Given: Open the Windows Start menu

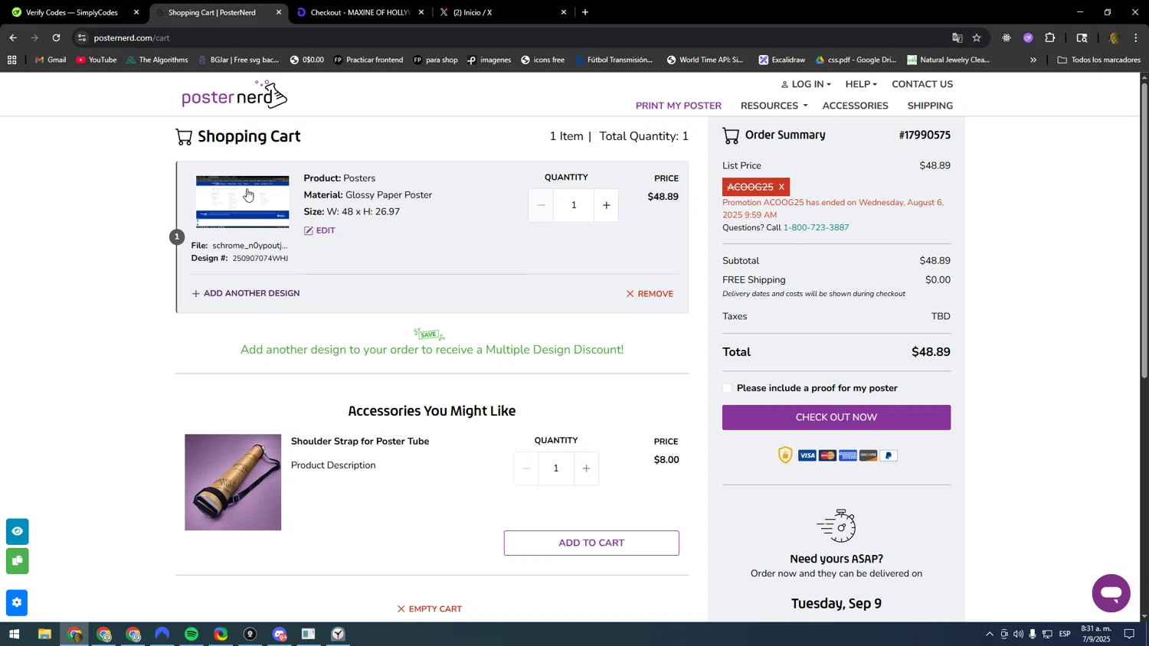Looking at the screenshot, I should pyautogui.click(x=13, y=635).
